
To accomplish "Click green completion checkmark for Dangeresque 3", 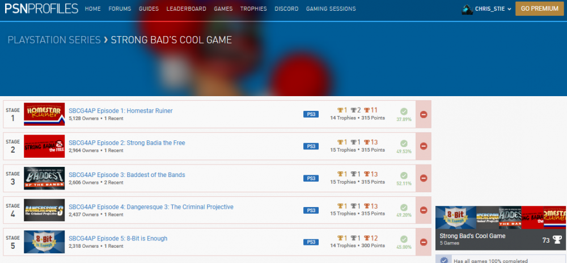I will tap(404, 207).
